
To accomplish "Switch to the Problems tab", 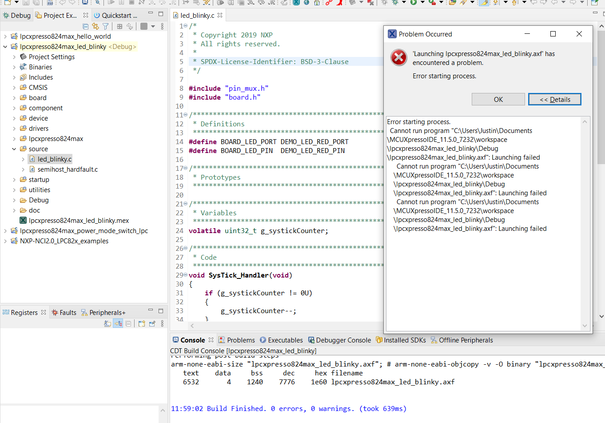I will [x=237, y=340].
